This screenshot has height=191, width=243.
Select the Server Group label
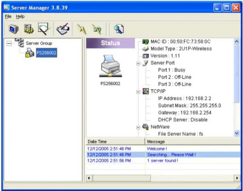click(39, 43)
